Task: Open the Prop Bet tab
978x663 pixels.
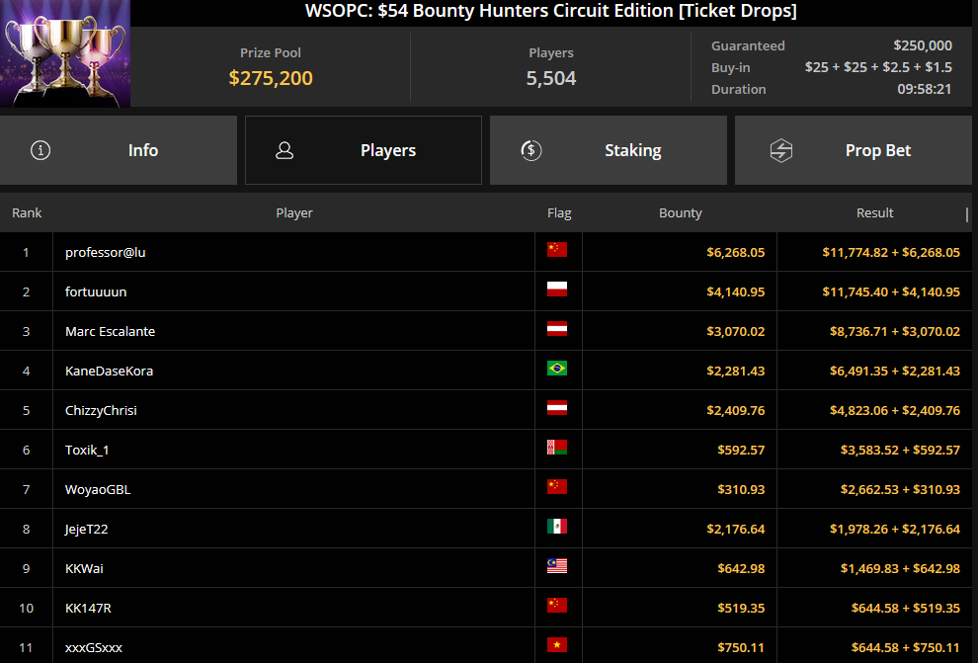Action: (854, 150)
